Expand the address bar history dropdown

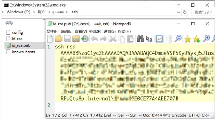[179, 12]
